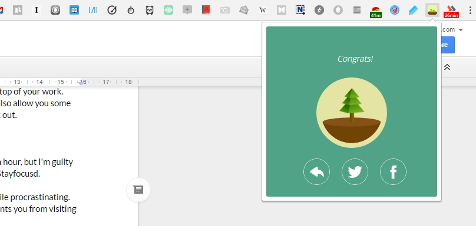
Task: Click the back arrow in Forest popup
Action: click(316, 171)
